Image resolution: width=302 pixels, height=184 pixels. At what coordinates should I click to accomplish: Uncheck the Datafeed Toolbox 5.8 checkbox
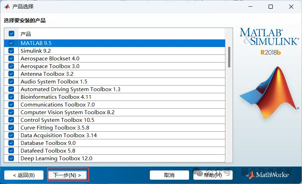[x=11, y=150]
